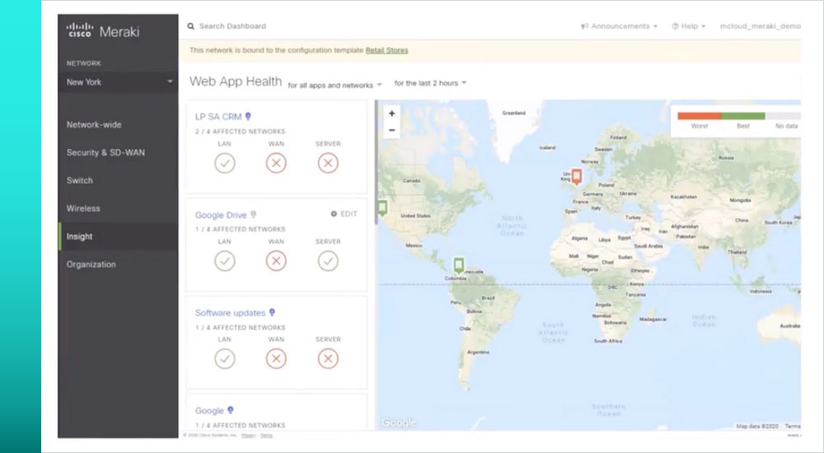
Task: Click the Web App Health heading
Action: click(236, 82)
